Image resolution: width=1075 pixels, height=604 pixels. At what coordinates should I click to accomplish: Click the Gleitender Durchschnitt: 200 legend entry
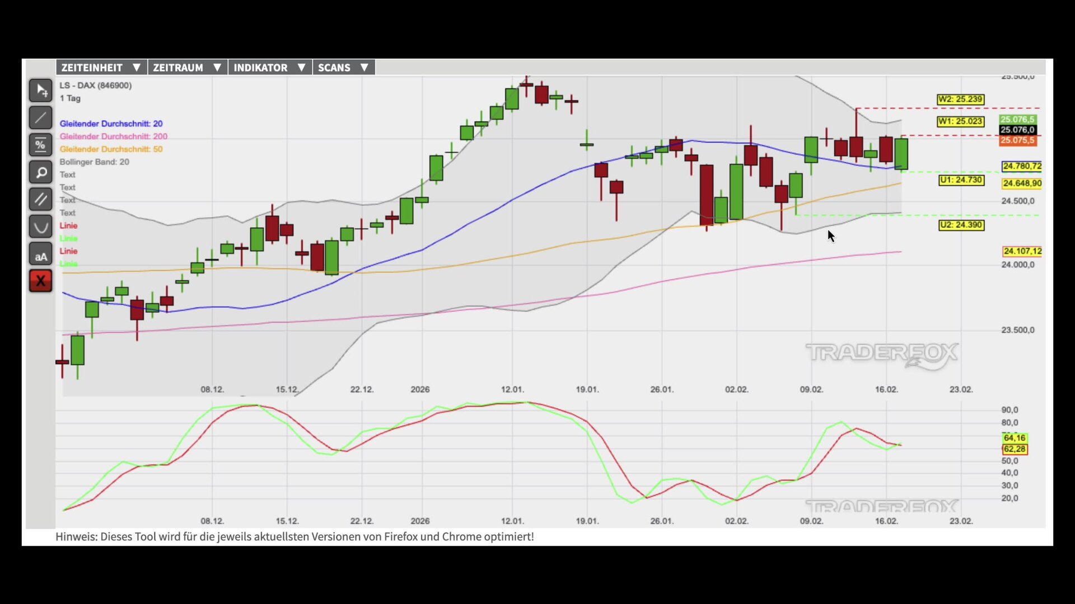(x=113, y=136)
